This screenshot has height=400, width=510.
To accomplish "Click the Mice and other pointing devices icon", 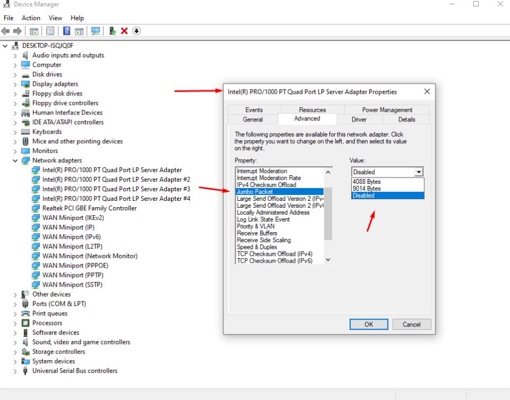I will click(x=26, y=141).
